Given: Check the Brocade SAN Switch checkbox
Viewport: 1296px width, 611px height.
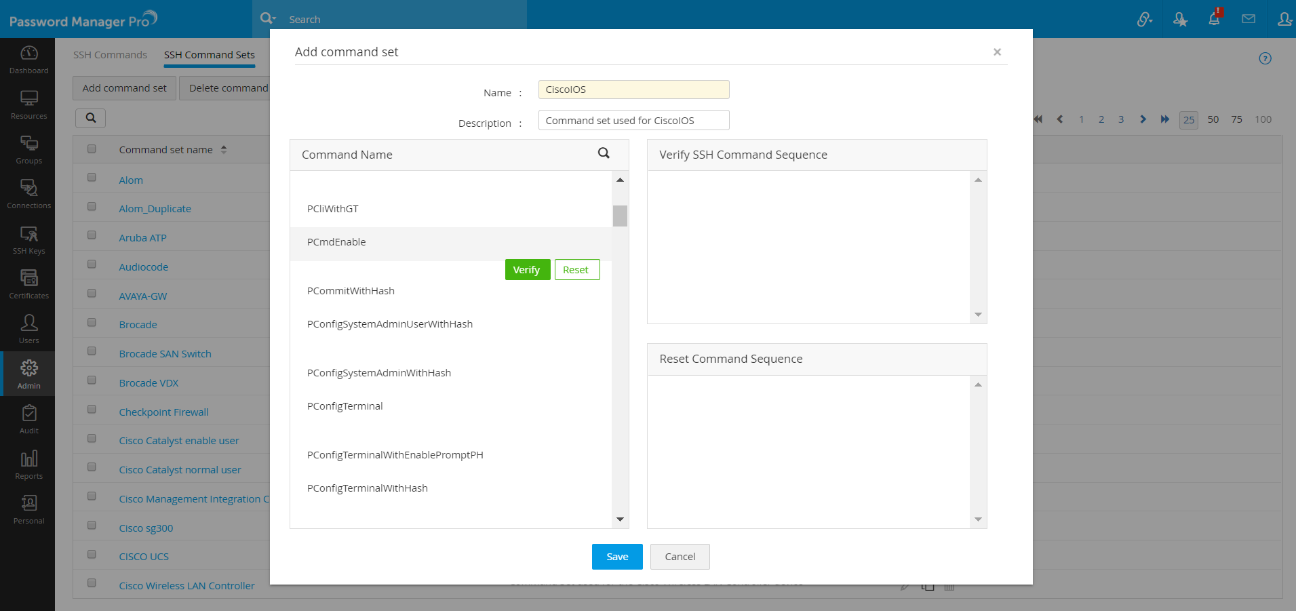Looking at the screenshot, I should point(92,351).
